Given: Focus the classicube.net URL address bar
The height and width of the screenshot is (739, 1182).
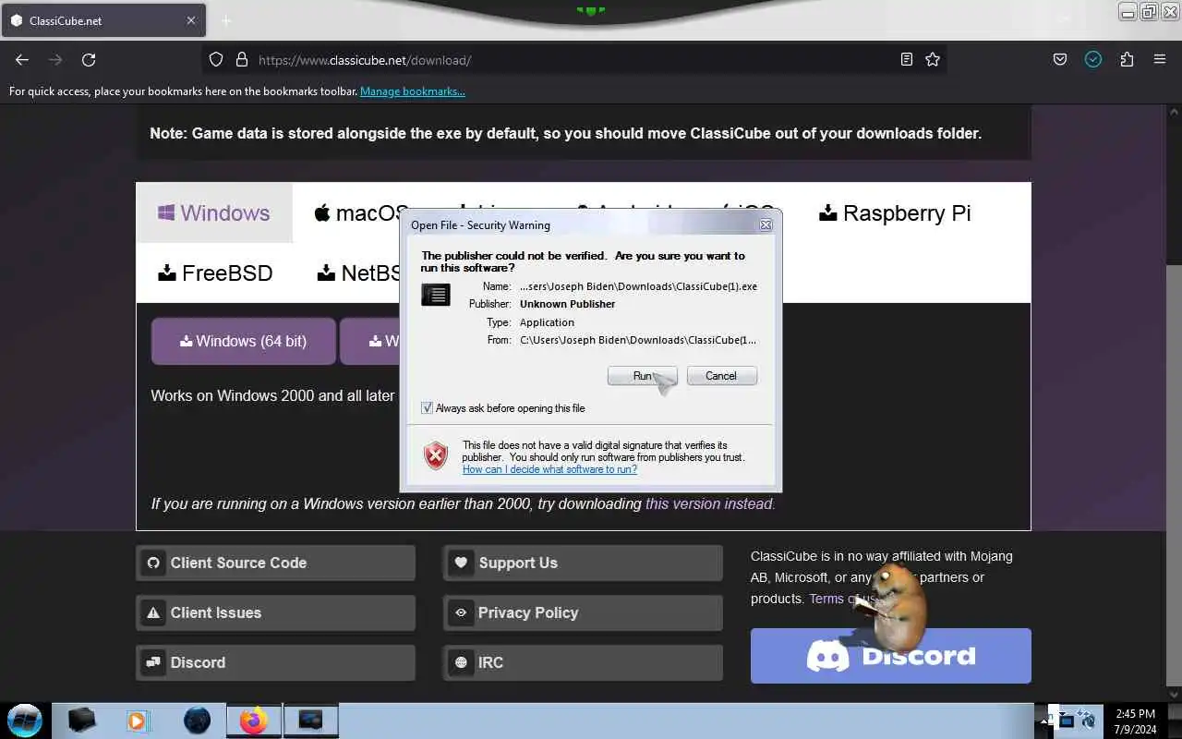Looking at the screenshot, I should tap(573, 60).
